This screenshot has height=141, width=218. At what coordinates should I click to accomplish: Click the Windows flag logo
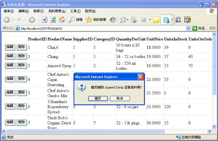pos(212,11)
